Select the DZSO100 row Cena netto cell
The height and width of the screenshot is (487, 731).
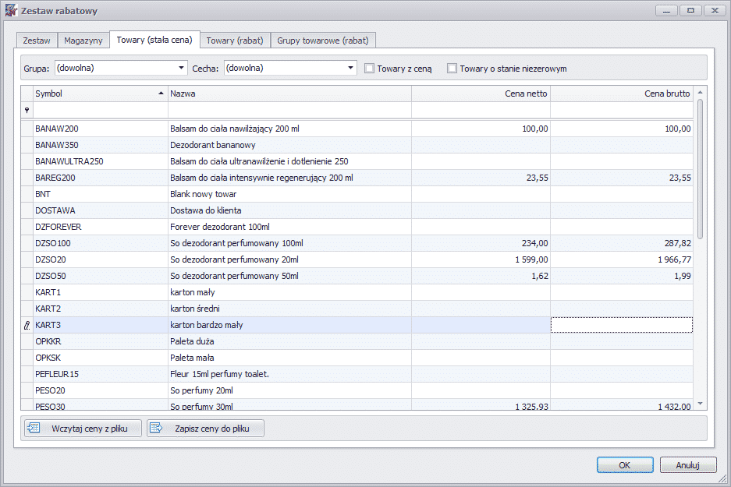(x=481, y=243)
